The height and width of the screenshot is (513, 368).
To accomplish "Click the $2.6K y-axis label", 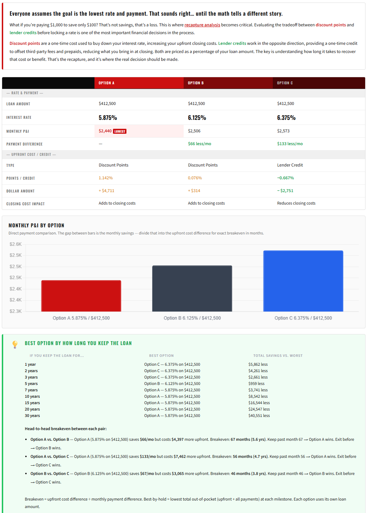I will coord(16,244).
